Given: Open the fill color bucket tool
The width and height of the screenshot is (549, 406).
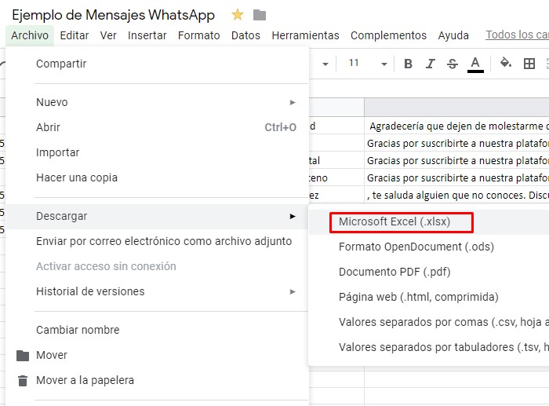Looking at the screenshot, I should [x=506, y=63].
